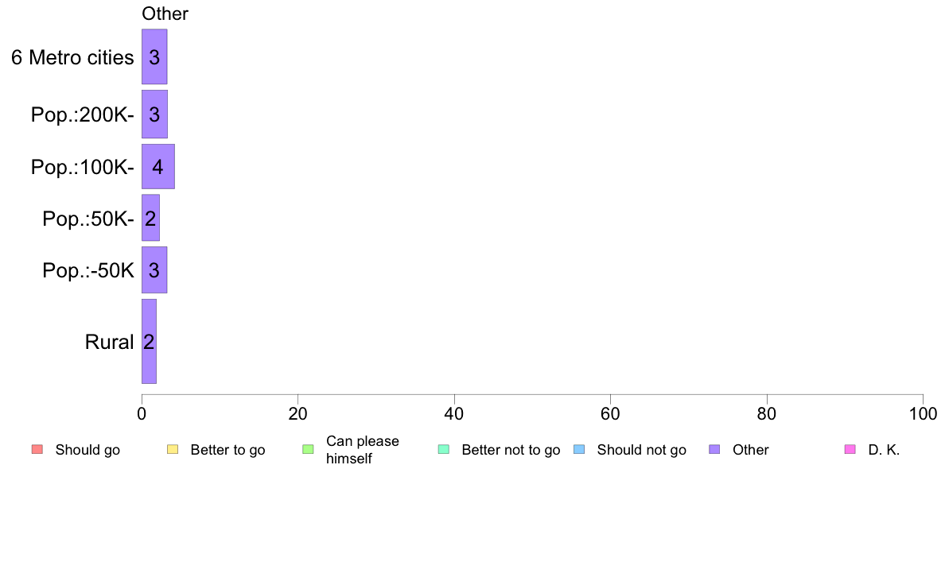Image resolution: width=945 pixels, height=585 pixels.
Task: Select the Pop.:100K- bar showing 4
Action: tap(158, 166)
